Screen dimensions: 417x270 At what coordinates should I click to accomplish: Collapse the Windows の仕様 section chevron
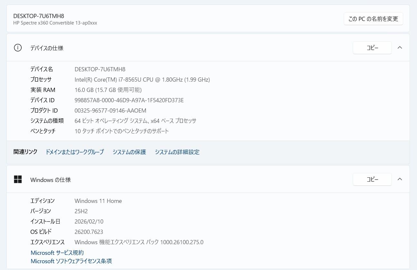click(x=400, y=179)
